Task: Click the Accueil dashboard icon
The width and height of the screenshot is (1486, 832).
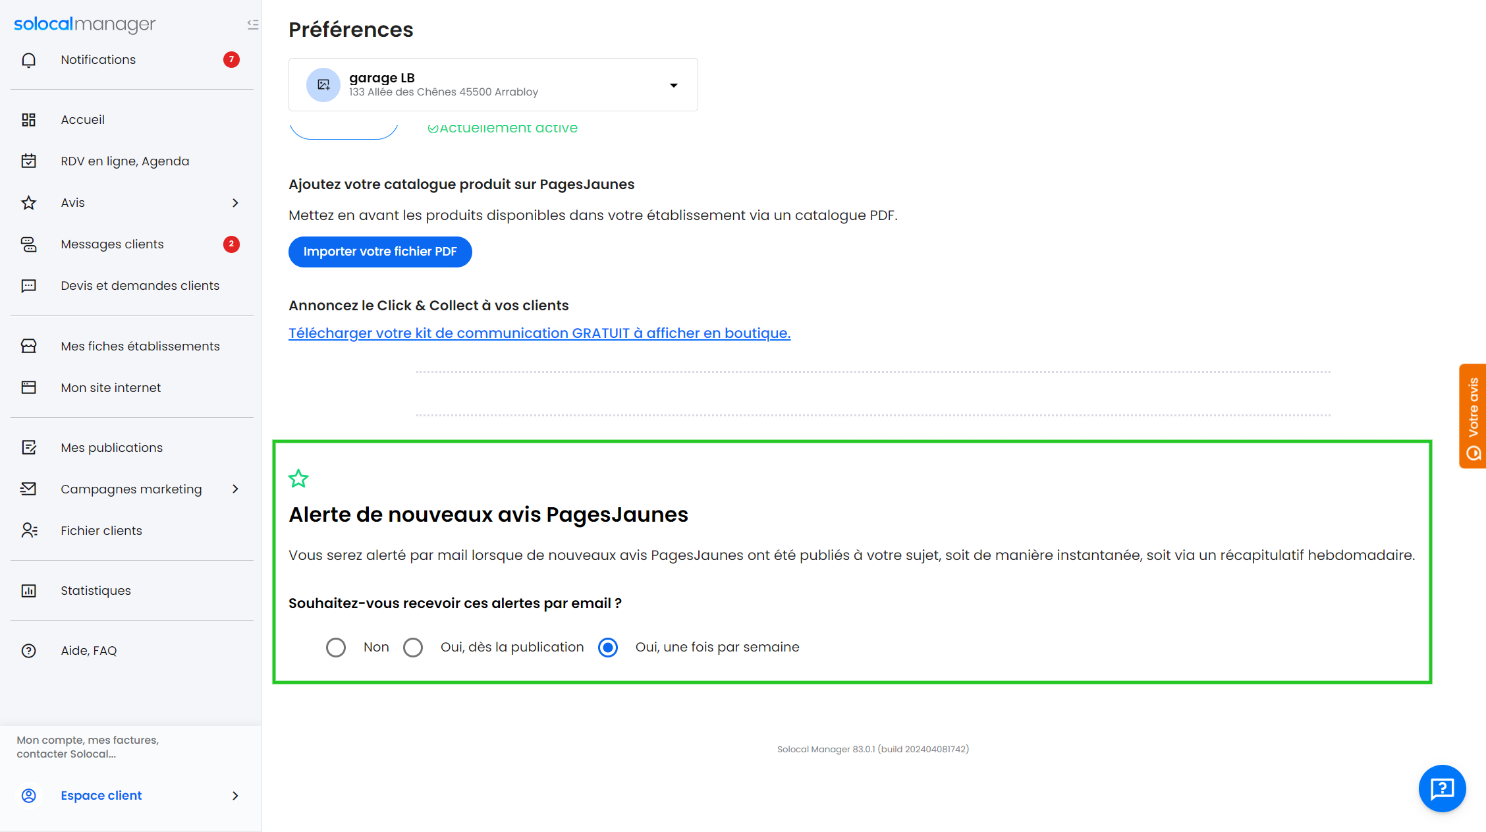Action: (28, 120)
